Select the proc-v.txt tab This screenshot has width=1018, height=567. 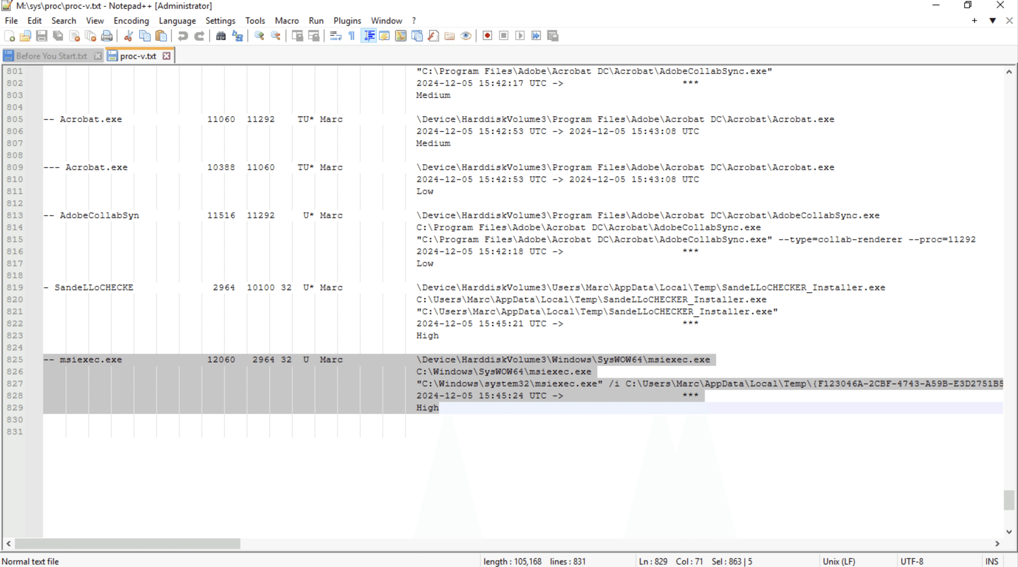click(138, 56)
